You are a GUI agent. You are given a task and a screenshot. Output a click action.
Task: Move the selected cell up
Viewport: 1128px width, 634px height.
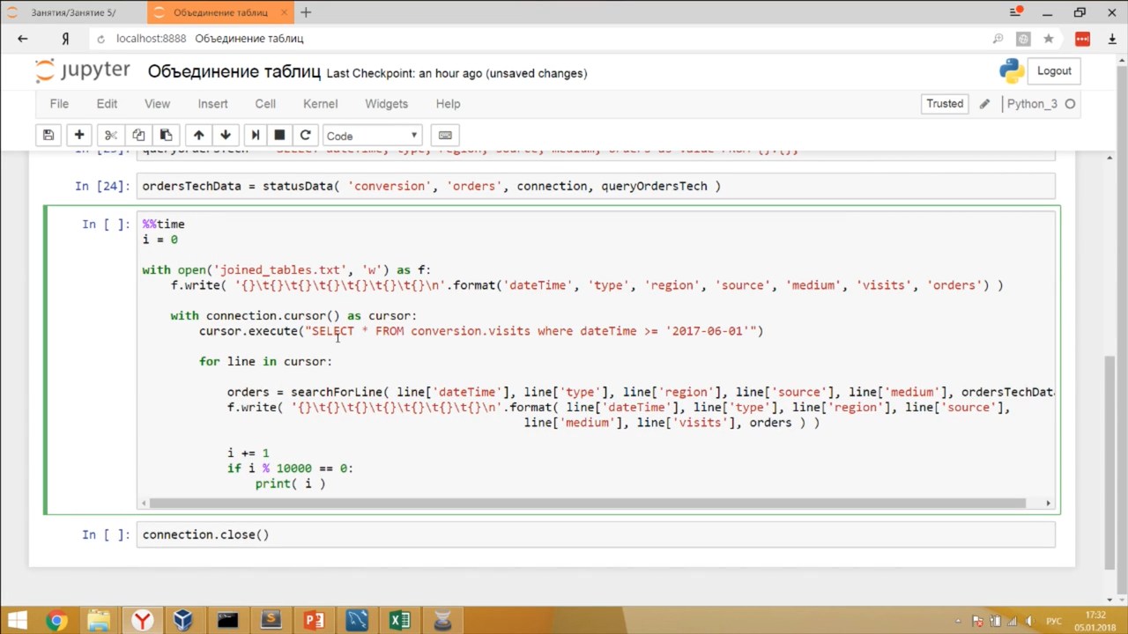click(198, 135)
